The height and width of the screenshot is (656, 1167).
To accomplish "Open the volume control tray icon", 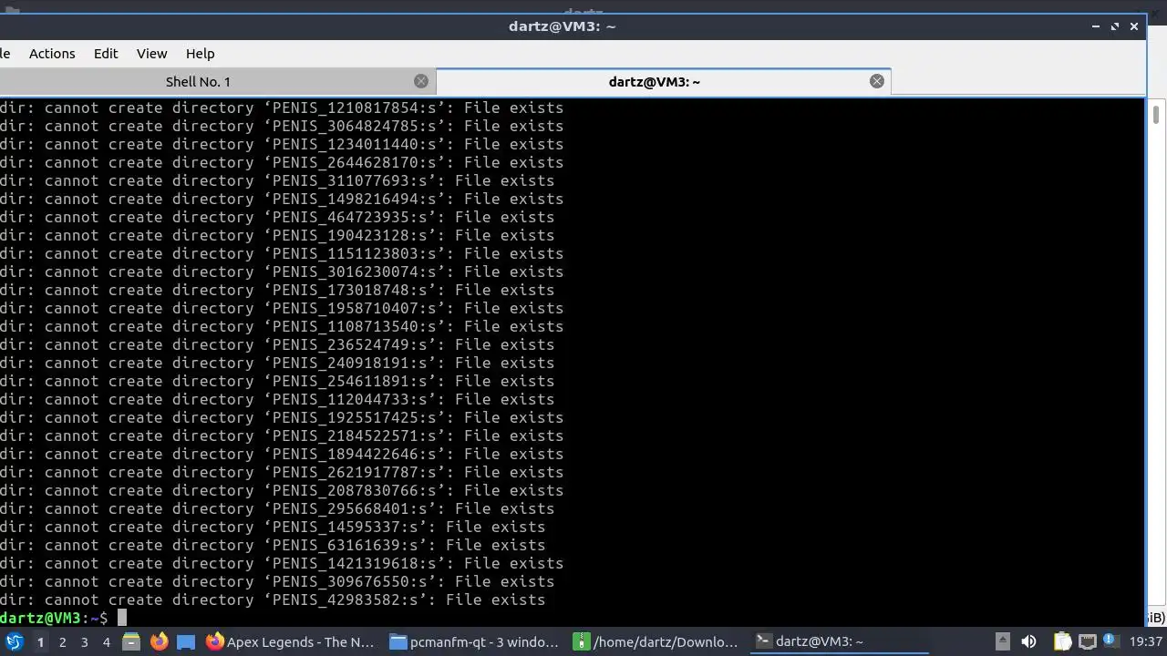I will click(1028, 641).
